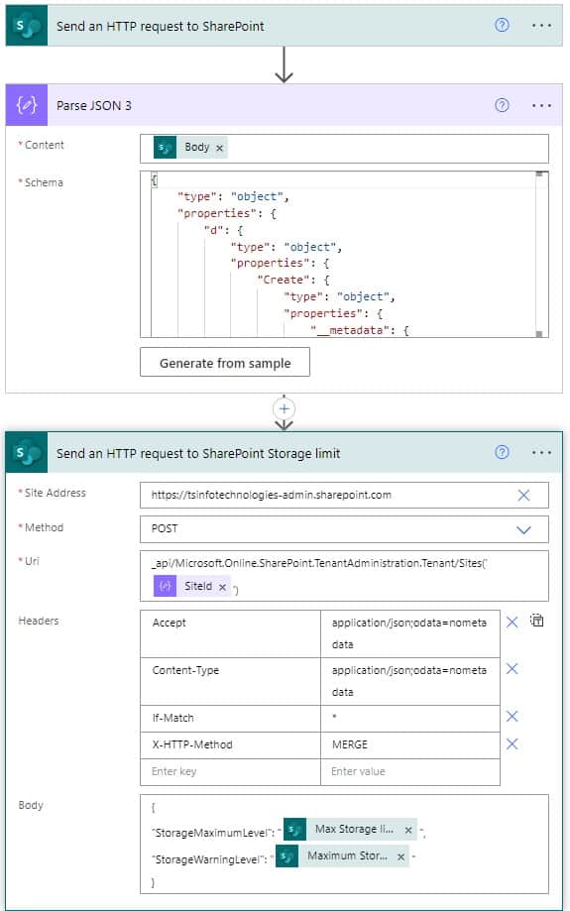Click the Content-Type header key cell
The height and width of the screenshot is (911, 570).
[x=230, y=681]
